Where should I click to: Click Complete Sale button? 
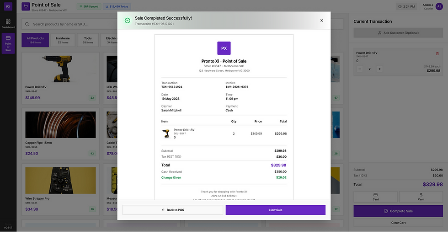click(398, 211)
